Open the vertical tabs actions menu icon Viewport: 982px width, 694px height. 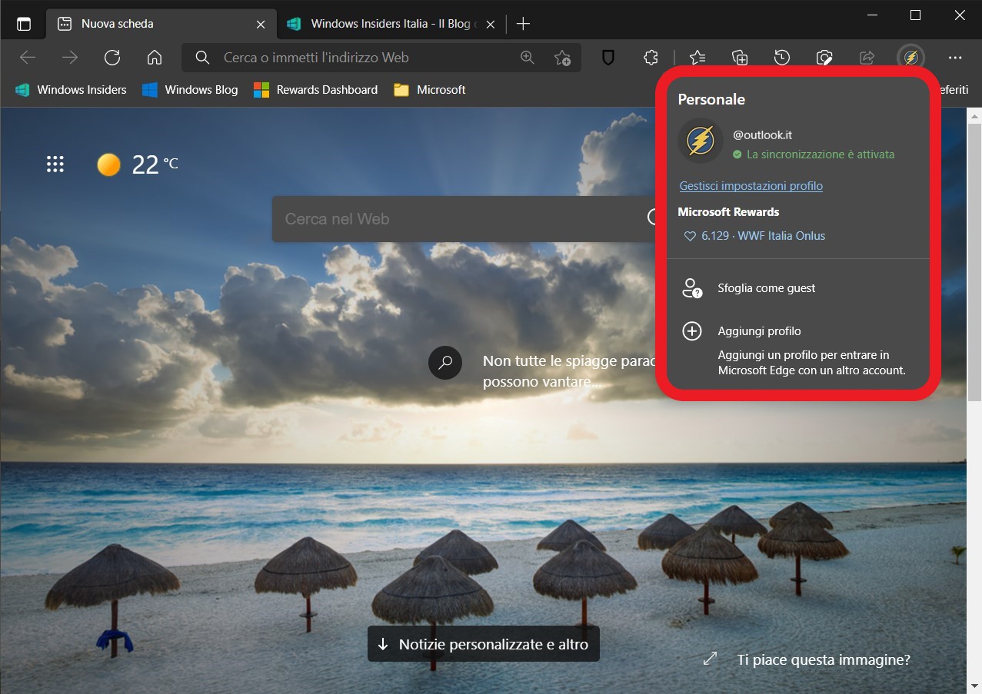pyautogui.click(x=24, y=24)
